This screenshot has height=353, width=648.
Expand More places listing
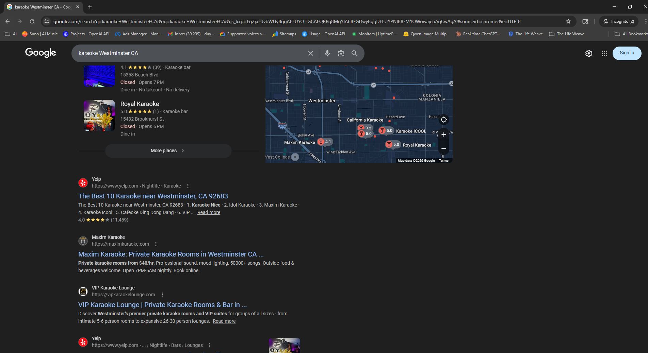[168, 151]
